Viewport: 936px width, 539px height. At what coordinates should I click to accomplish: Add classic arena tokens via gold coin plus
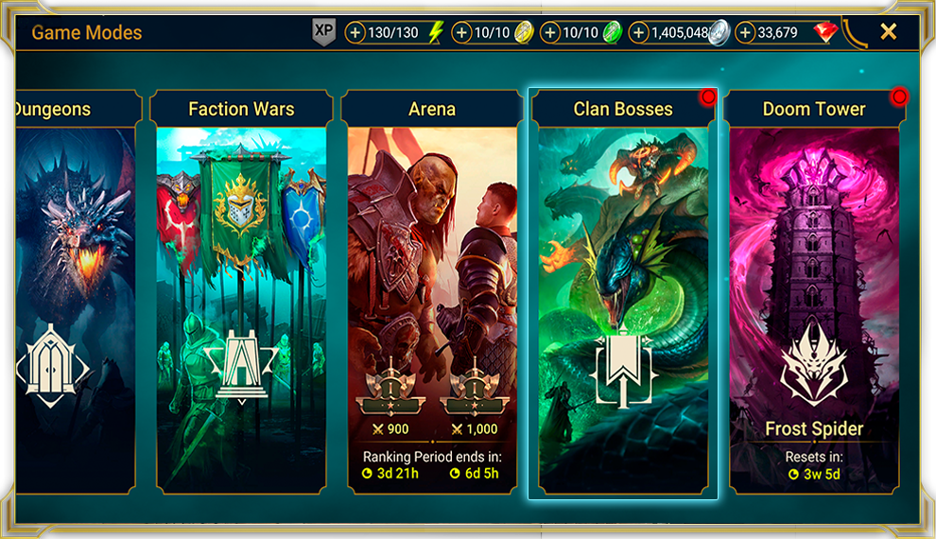461,33
